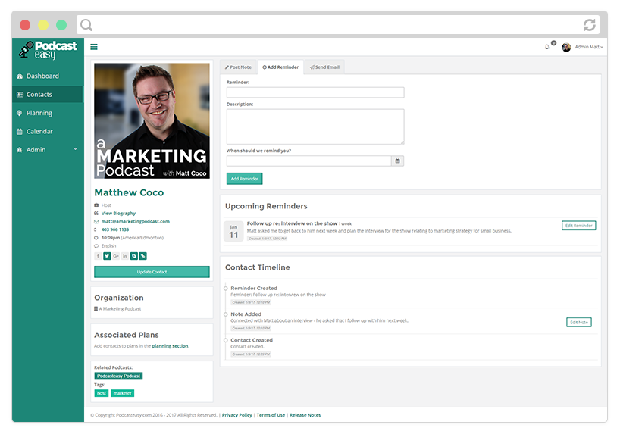This screenshot has height=434, width=620.
Task: Focus the Reminder text field
Action: point(315,92)
